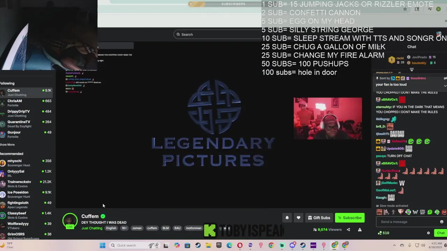Click the heart follow button

299,218
